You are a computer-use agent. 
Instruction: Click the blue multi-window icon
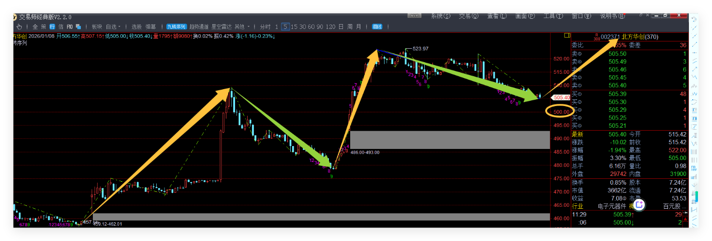(x=79, y=27)
